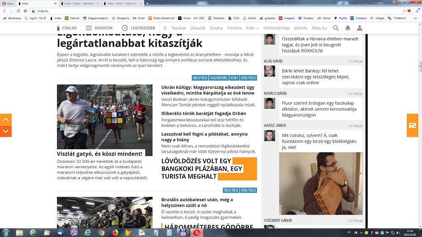
Task: Open the Opera tab menu icon in title bar
Action: 394,2
